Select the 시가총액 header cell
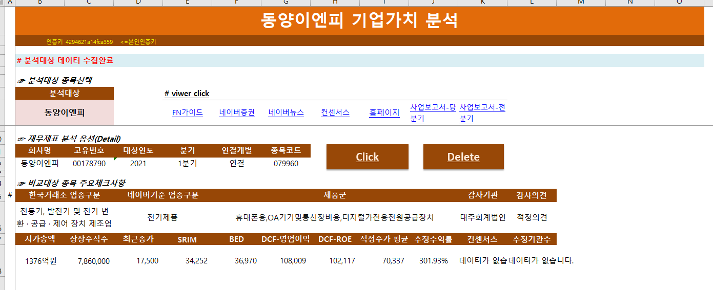Image resolution: width=713 pixels, height=290 pixels. click(x=40, y=239)
